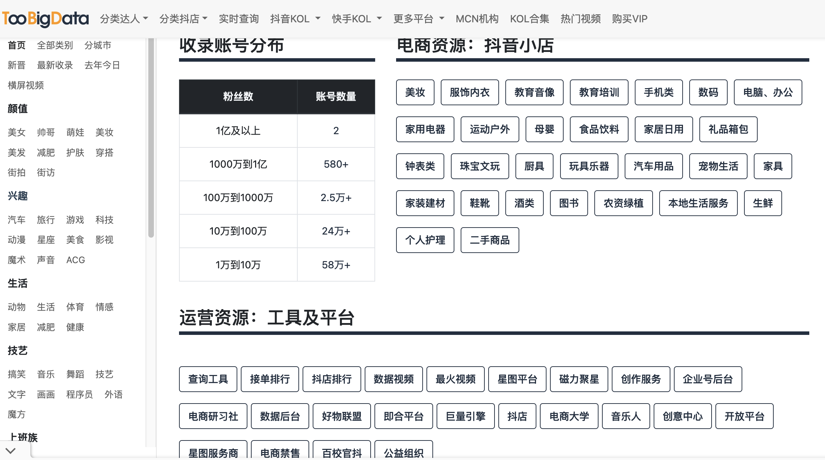Open 最新收录 sidebar link
Image resolution: width=825 pixels, height=460 pixels.
[55, 65]
